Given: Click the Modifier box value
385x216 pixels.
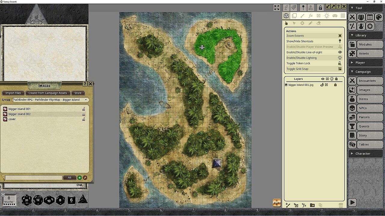Looking at the screenshot, I should (9, 199).
